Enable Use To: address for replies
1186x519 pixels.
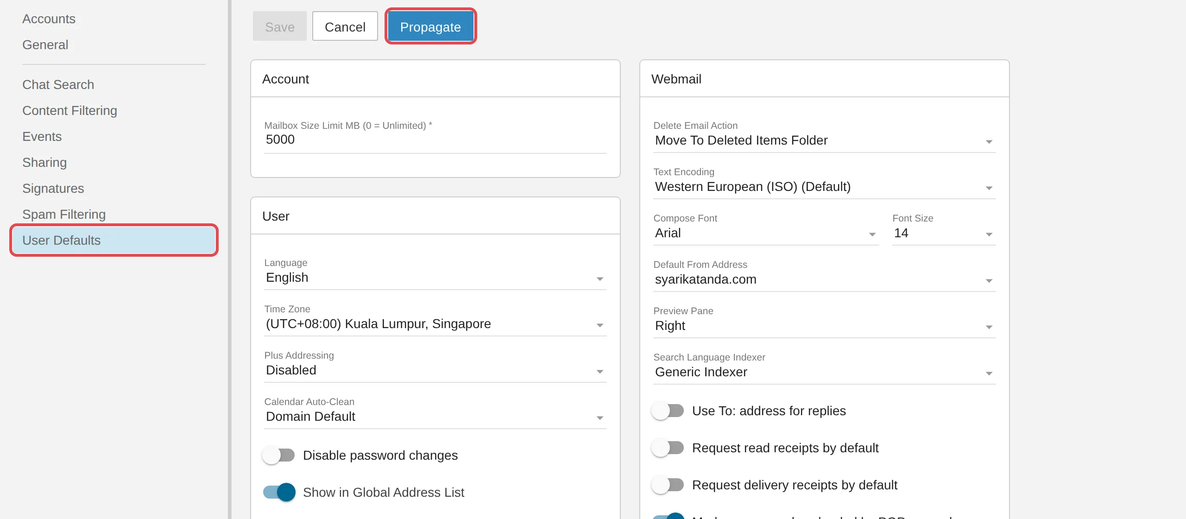tap(668, 411)
